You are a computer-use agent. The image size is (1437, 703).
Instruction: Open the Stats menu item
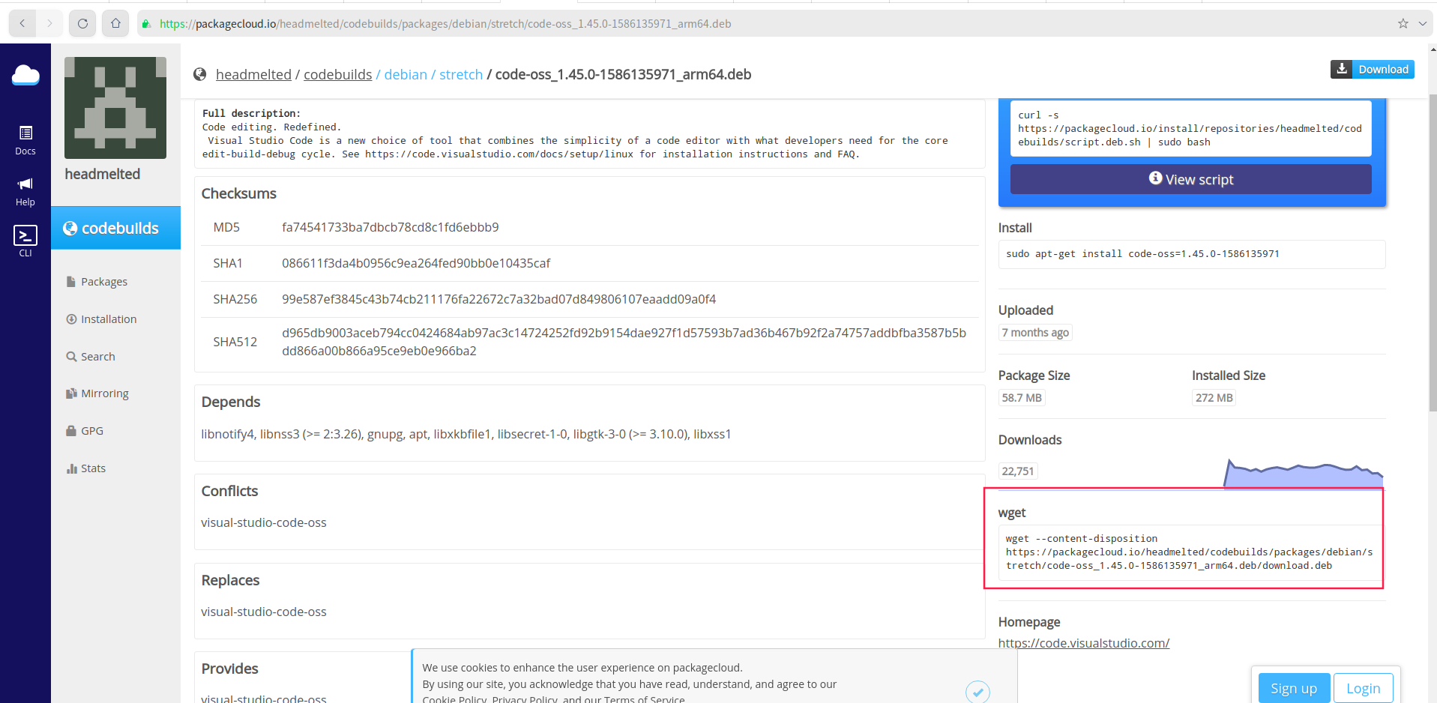(86, 468)
